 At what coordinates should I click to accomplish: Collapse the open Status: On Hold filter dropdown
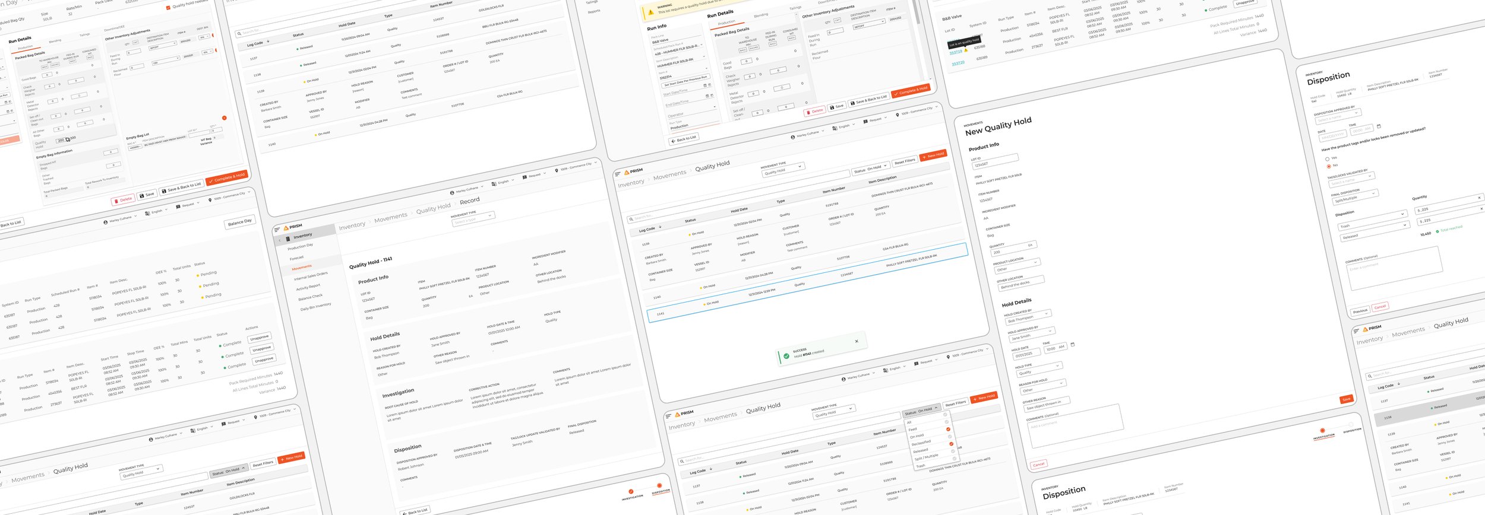[x=922, y=410]
